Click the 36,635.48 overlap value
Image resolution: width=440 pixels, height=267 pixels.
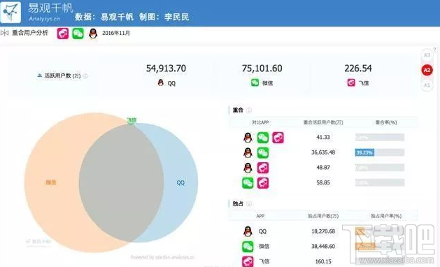point(323,152)
